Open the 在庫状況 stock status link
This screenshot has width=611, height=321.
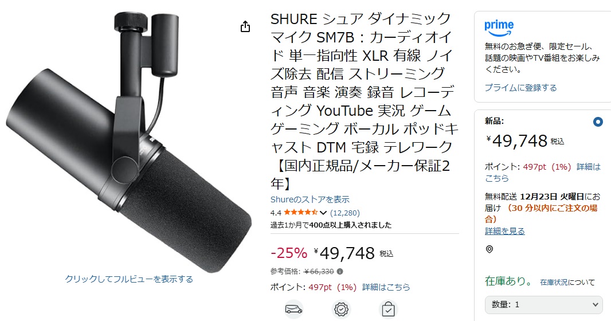pyautogui.click(x=554, y=282)
